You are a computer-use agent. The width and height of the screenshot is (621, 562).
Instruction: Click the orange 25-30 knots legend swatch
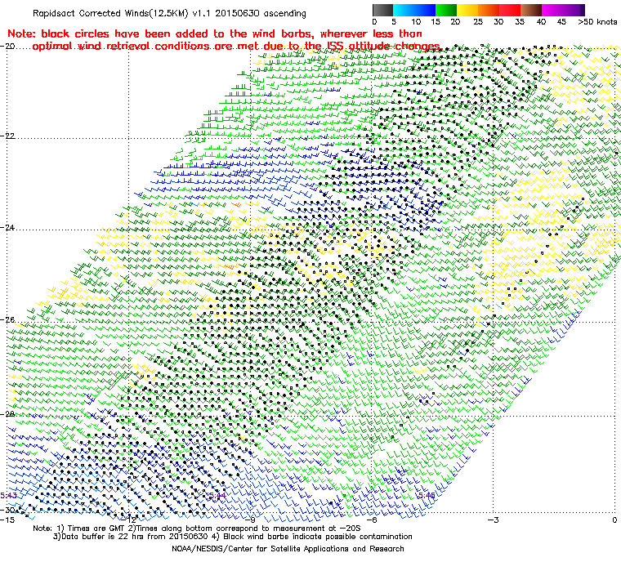click(489, 10)
